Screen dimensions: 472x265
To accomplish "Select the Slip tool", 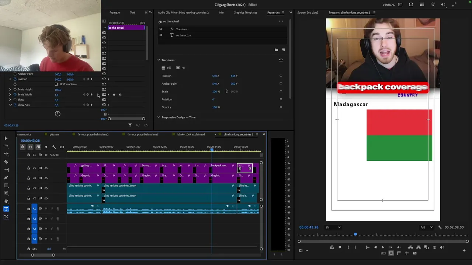I will point(6,170).
